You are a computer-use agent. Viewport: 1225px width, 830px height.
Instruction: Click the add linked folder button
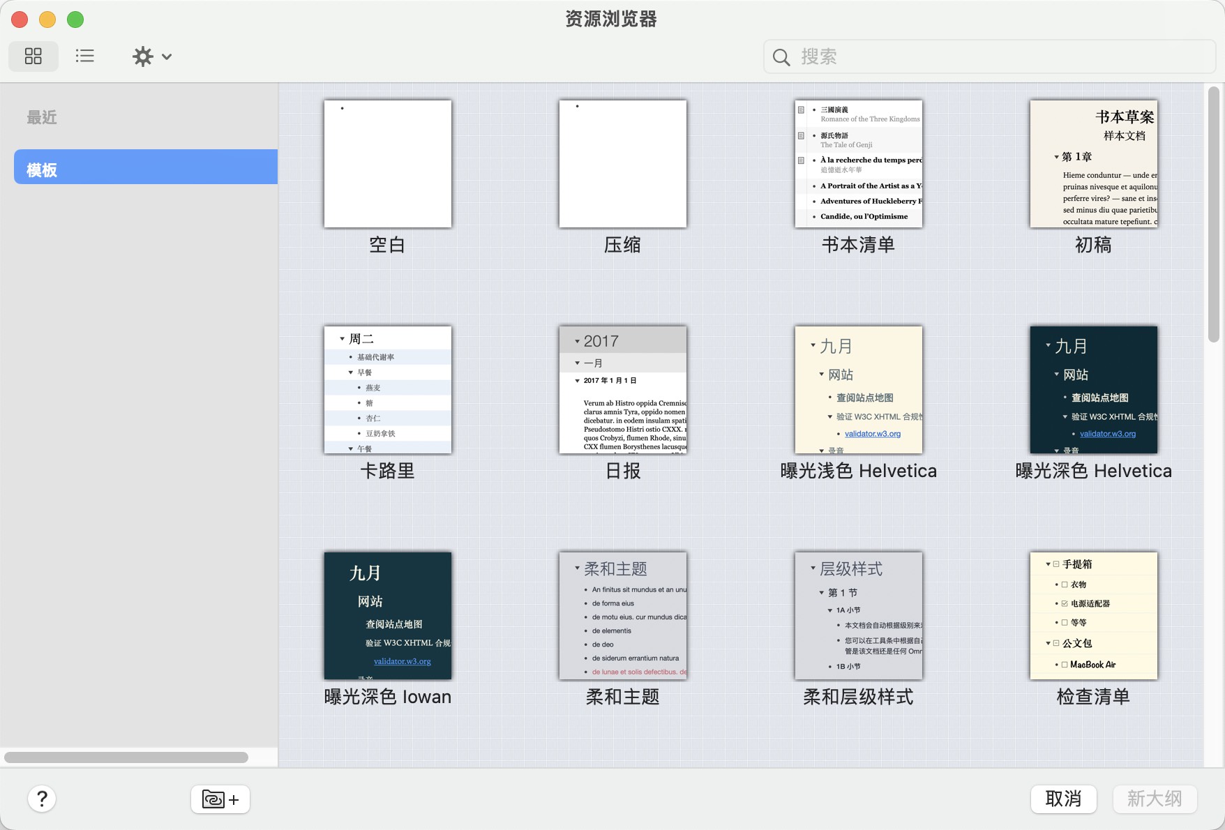pos(220,799)
